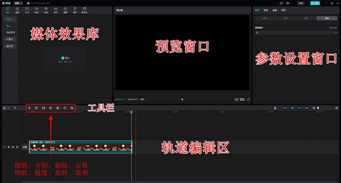Open the Media tab in the library
The width and height of the screenshot is (341, 183).
point(8,10)
